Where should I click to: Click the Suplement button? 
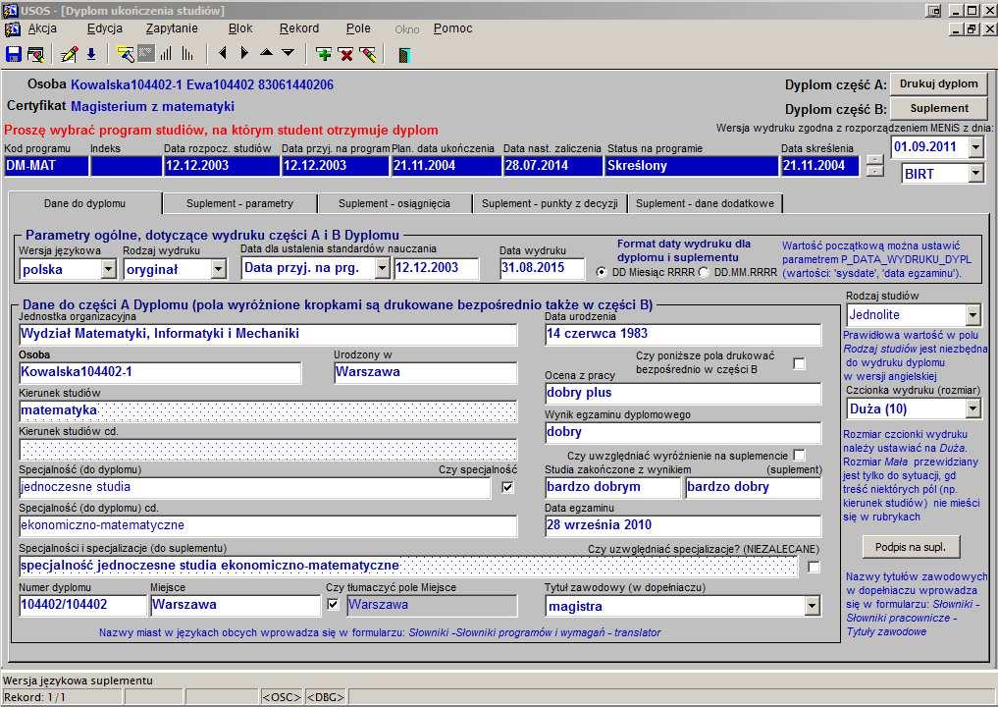pyautogui.click(x=938, y=108)
